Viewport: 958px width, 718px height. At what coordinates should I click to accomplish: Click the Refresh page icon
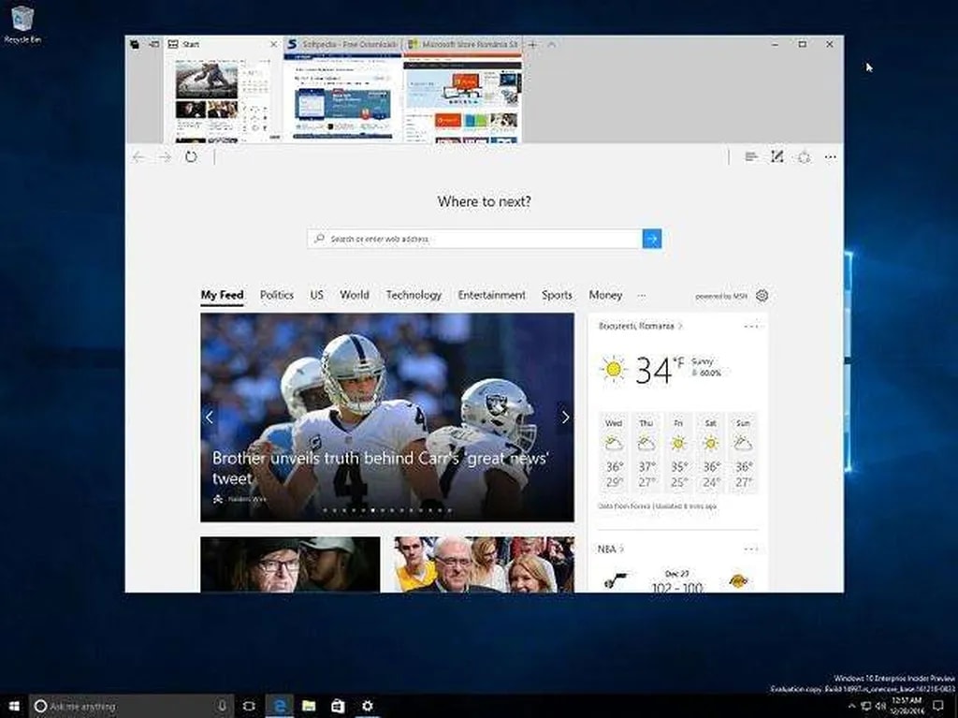[x=191, y=157]
